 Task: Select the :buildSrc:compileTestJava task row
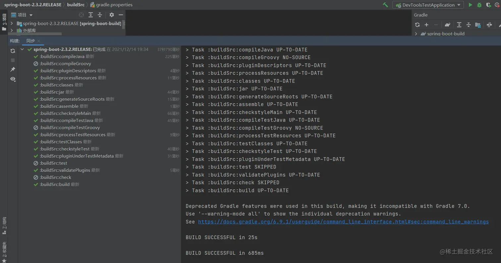pyautogui.click(x=99, y=121)
